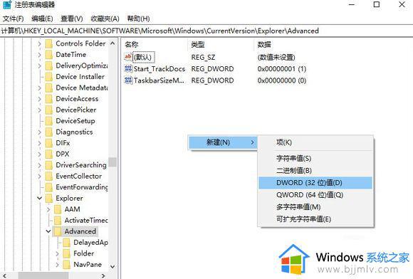The image size is (413, 279).
Task: Select 项(K) in the new submenu
Action: point(315,142)
